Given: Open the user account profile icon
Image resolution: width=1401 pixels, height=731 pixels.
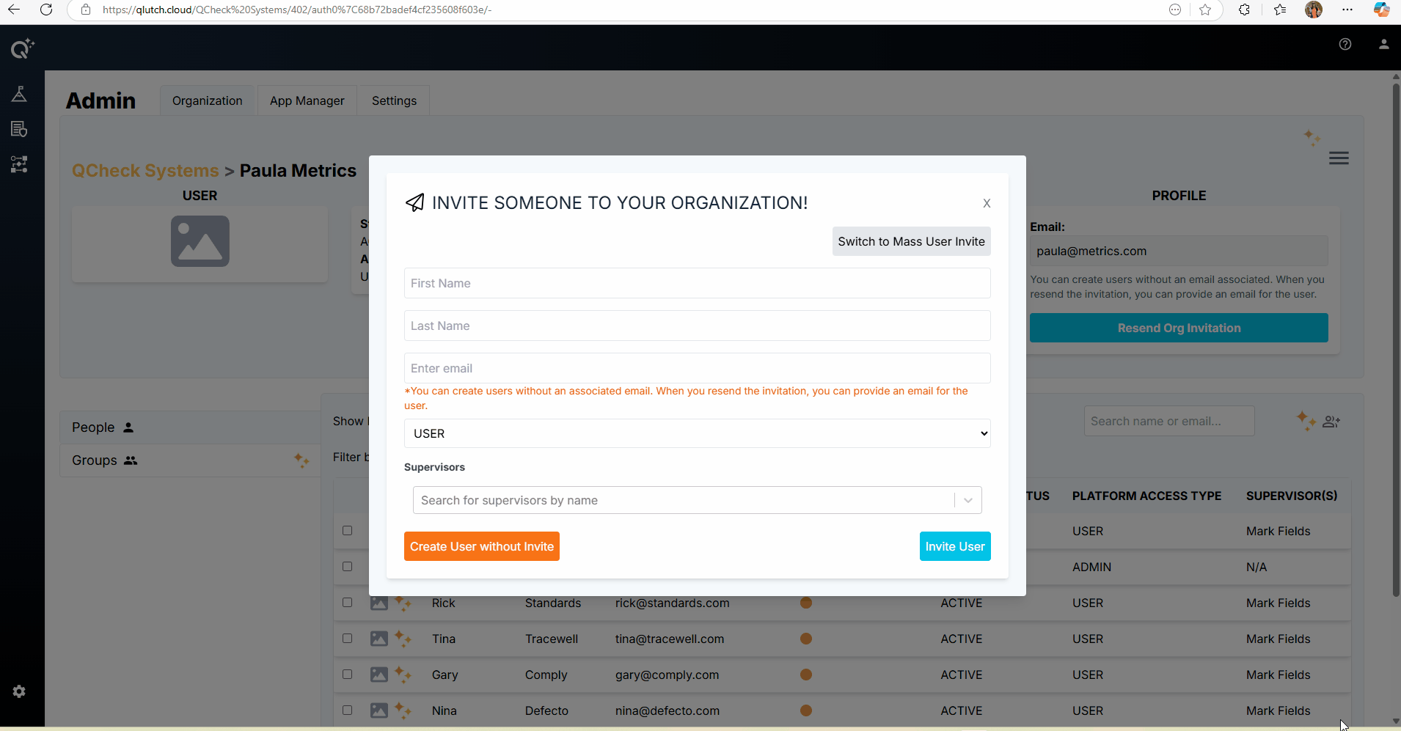Looking at the screenshot, I should pos(1383,44).
